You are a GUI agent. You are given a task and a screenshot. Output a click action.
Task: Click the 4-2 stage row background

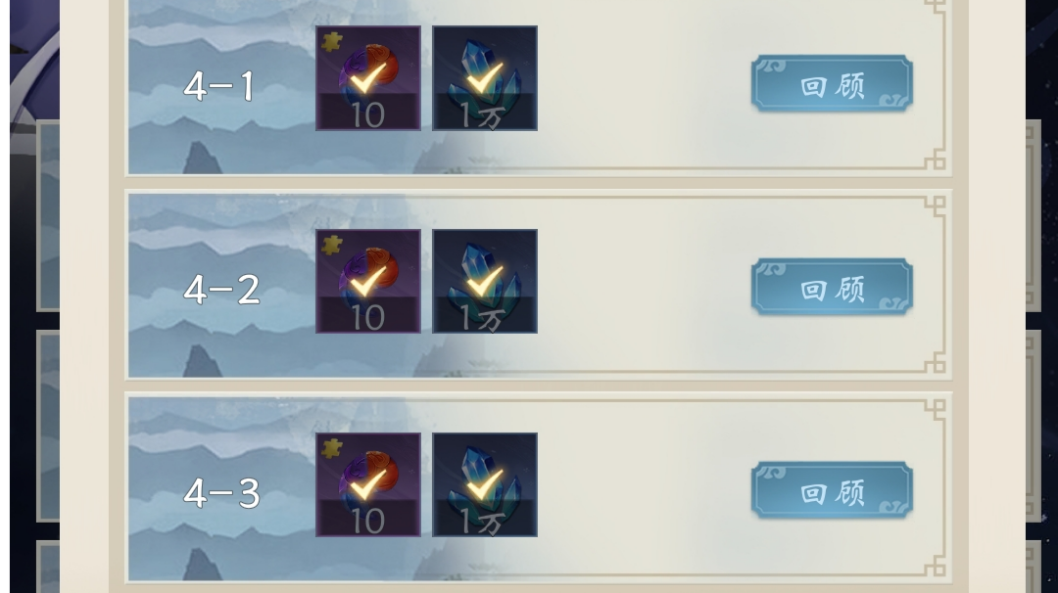point(539,286)
